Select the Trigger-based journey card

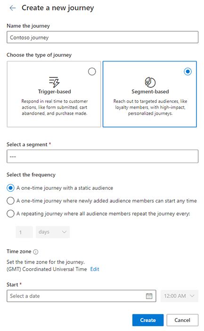[x=54, y=94]
